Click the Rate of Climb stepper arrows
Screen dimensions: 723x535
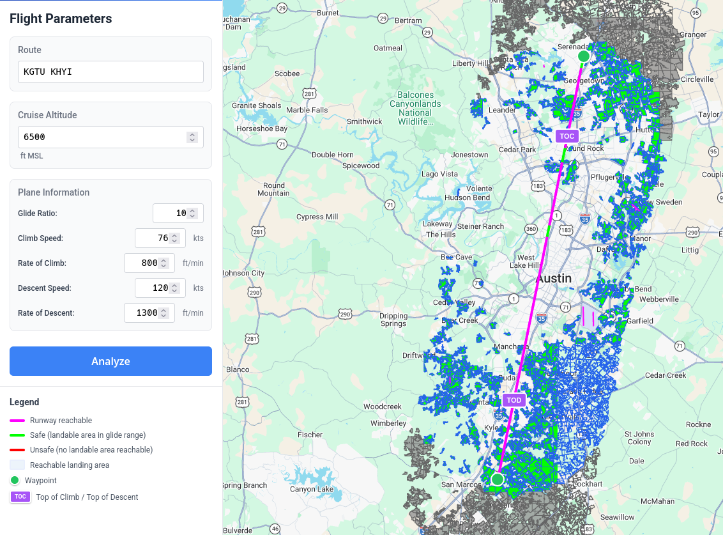[164, 263]
